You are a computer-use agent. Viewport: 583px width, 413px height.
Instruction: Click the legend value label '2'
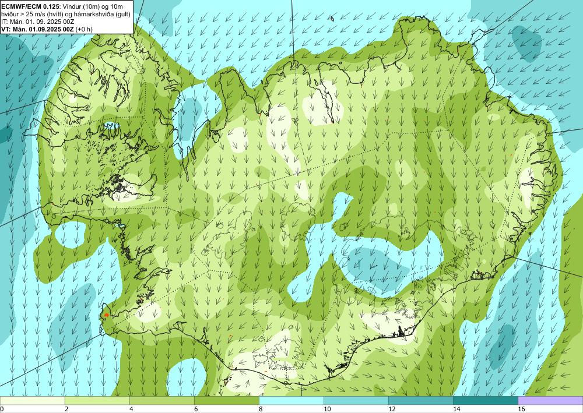pyautogui.click(x=66, y=409)
